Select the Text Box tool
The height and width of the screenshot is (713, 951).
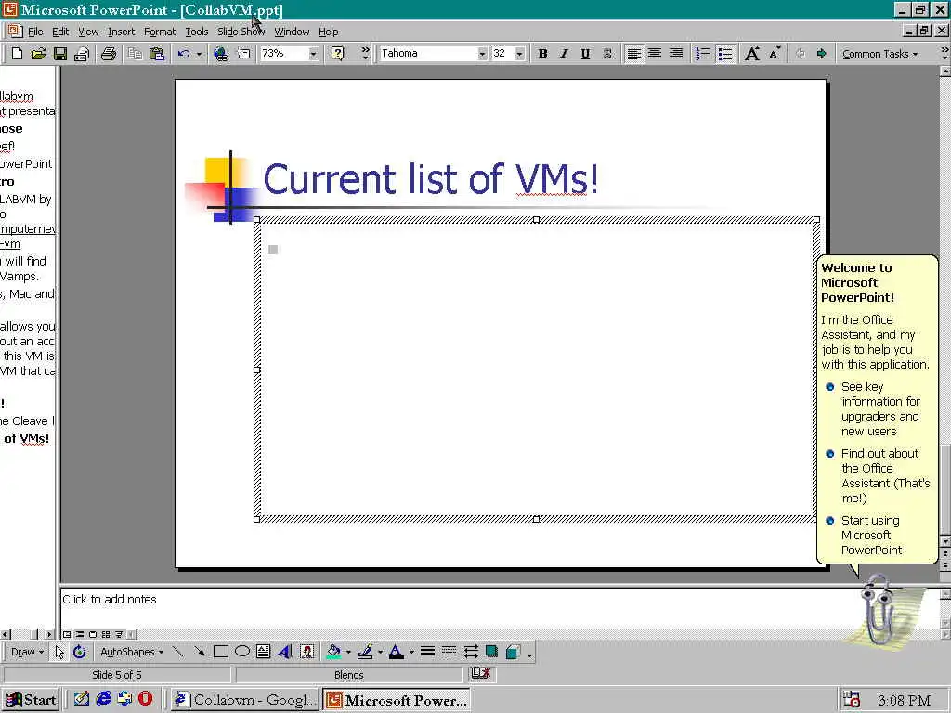click(x=263, y=652)
